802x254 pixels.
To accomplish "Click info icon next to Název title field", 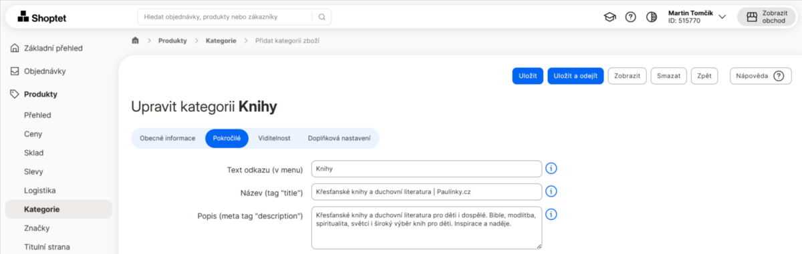I will [x=551, y=191].
